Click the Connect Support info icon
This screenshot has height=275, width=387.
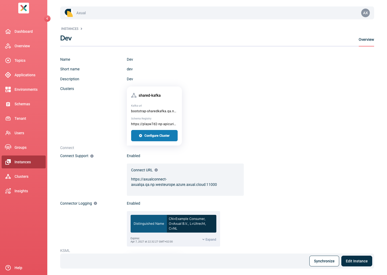coord(92,156)
